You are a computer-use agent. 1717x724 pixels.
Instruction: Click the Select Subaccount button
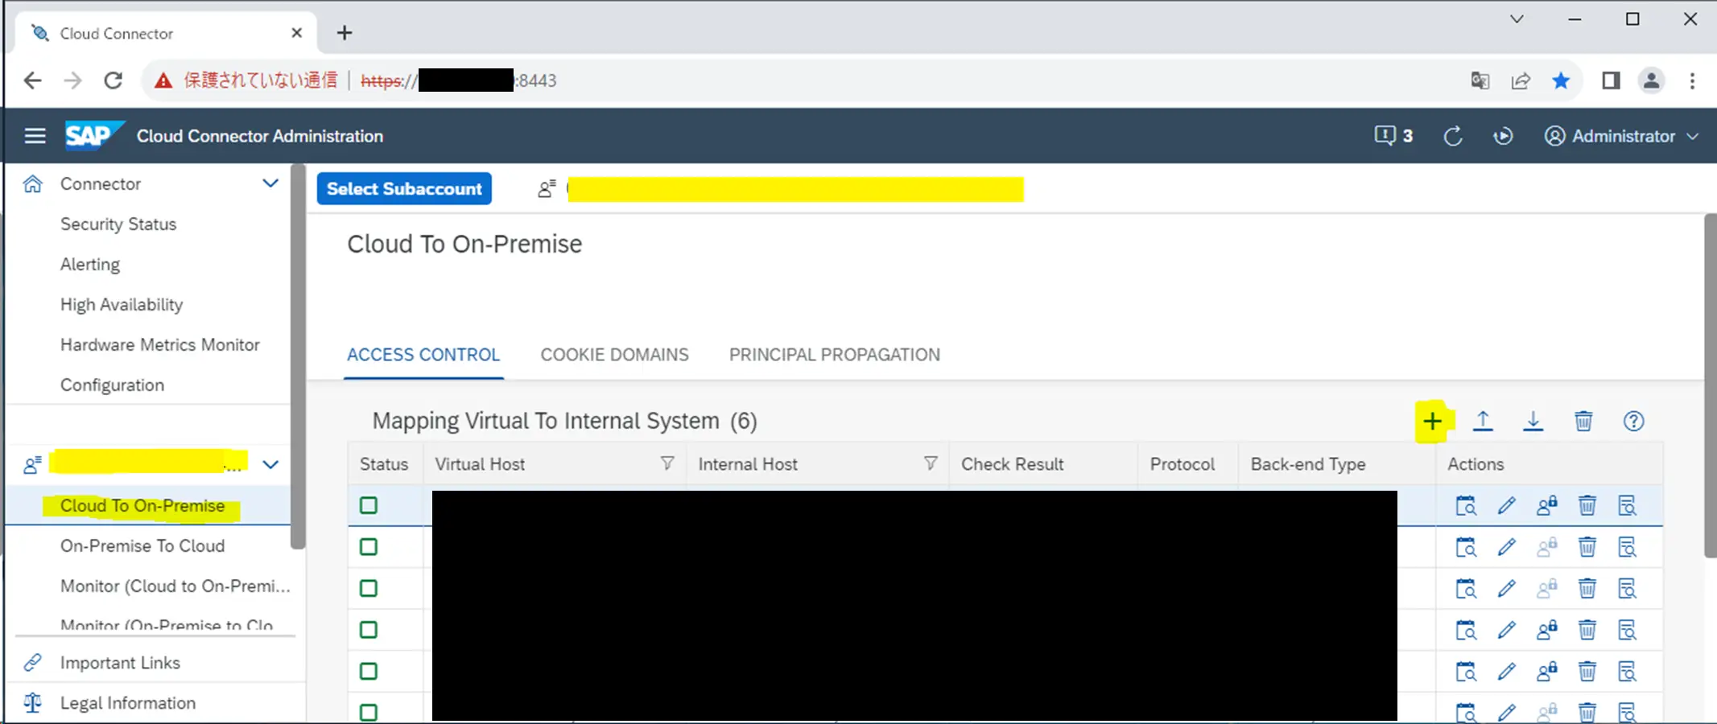point(404,189)
